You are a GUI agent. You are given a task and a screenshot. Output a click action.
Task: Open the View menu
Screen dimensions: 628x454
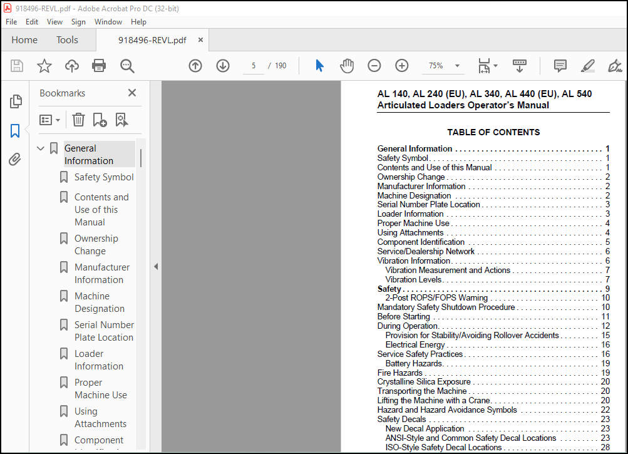(x=54, y=22)
